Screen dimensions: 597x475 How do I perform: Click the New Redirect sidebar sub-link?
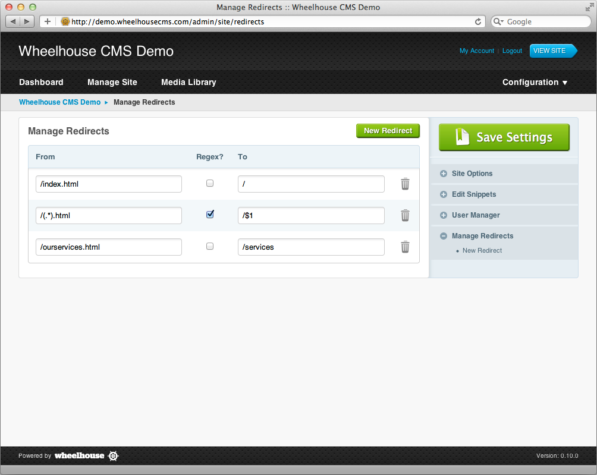(x=482, y=250)
